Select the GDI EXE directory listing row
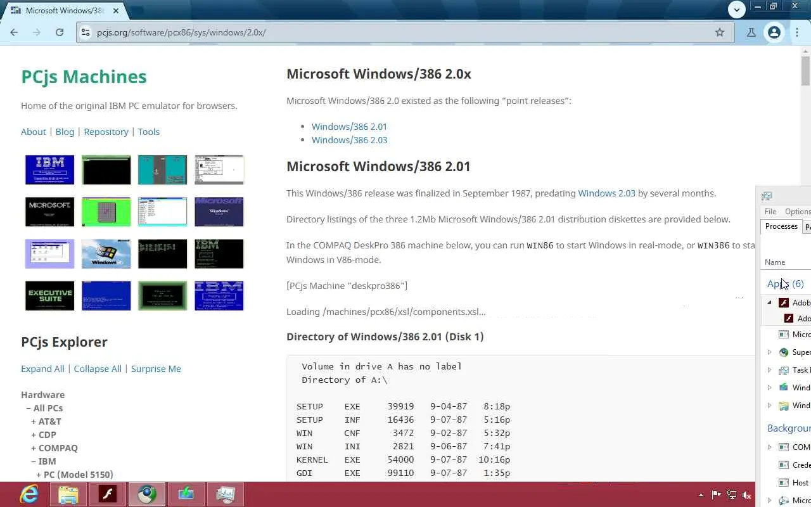The width and height of the screenshot is (811, 507). point(403,473)
